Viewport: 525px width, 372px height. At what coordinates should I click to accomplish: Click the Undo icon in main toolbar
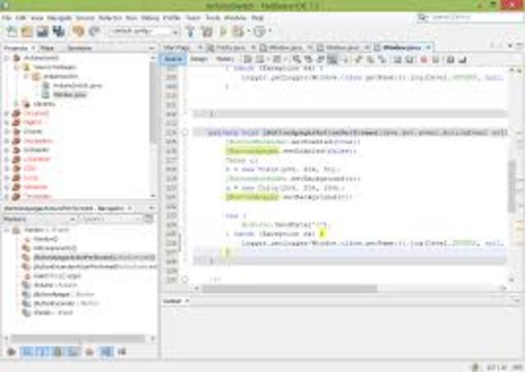pos(79,31)
